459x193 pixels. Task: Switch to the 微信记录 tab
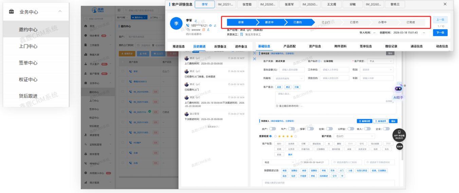click(x=391, y=46)
